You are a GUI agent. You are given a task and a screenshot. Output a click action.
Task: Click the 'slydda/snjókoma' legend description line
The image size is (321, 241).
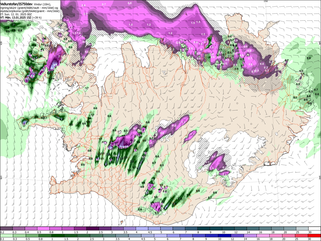point(30,11)
